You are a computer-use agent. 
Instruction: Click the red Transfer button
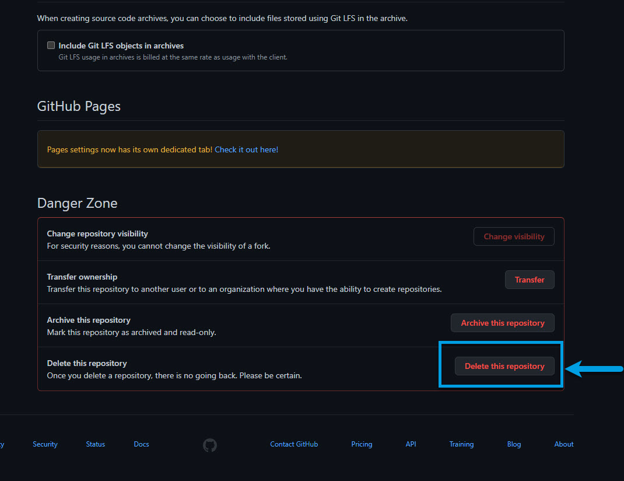(529, 280)
